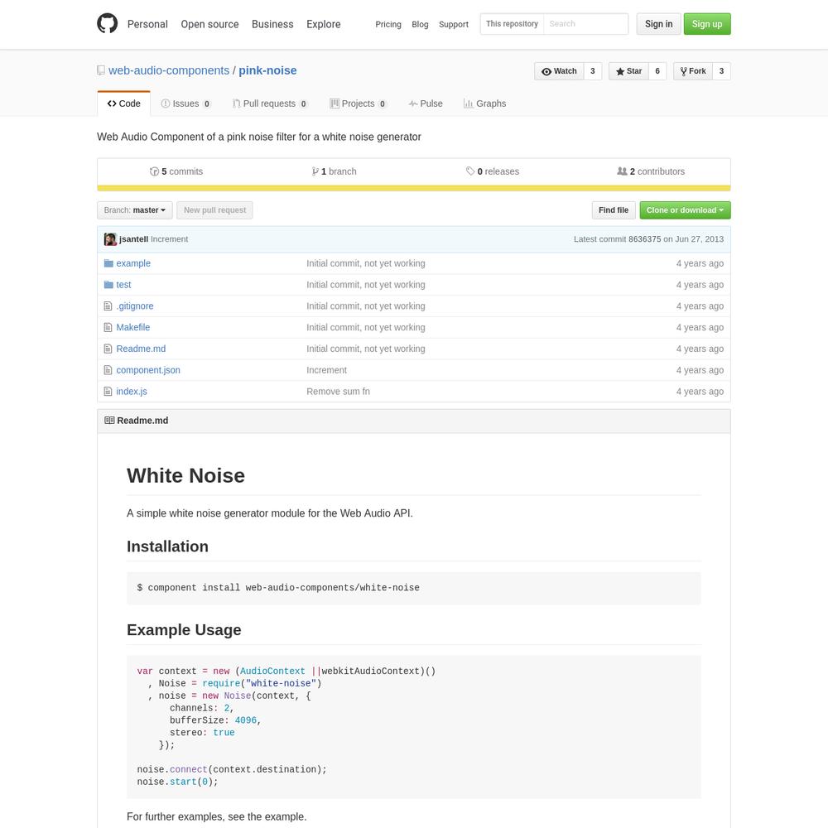Select the Code tab
The image size is (828, 828).
point(124,103)
